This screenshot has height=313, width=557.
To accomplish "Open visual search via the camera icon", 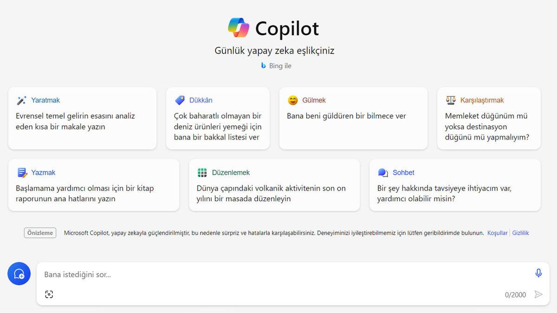I will [x=50, y=294].
